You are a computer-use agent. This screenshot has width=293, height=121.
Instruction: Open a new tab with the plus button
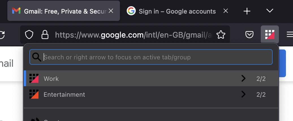click(x=247, y=11)
